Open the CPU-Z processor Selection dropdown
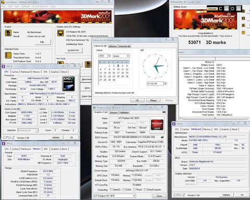Screen dimensions: 250x200 [28, 130]
